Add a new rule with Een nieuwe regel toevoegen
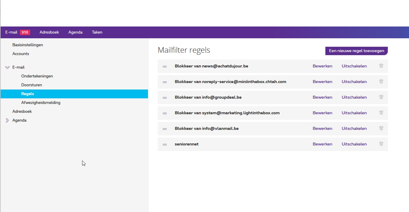The image size is (409, 212). tap(356, 51)
